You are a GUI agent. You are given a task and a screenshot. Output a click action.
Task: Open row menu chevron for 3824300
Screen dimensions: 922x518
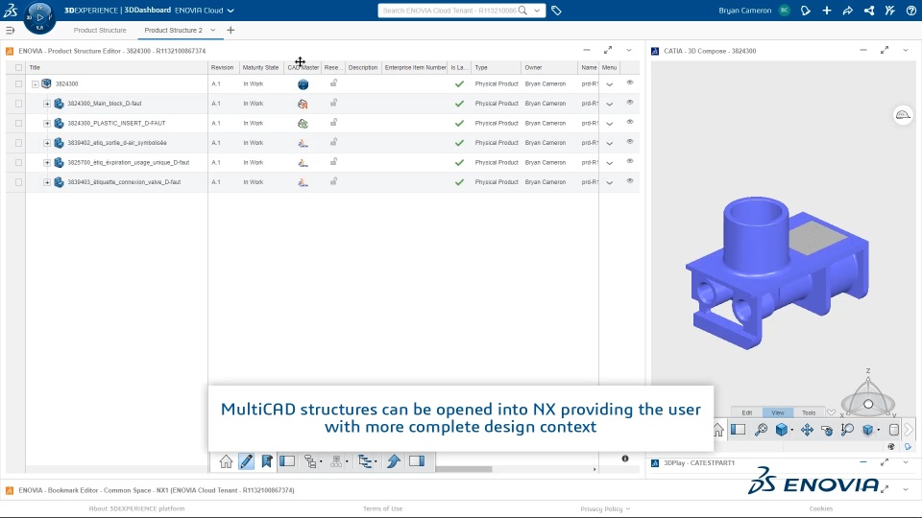coord(610,84)
